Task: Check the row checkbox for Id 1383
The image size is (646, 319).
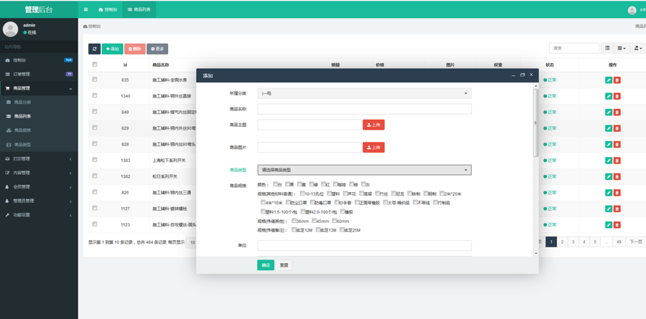Action: click(95, 160)
